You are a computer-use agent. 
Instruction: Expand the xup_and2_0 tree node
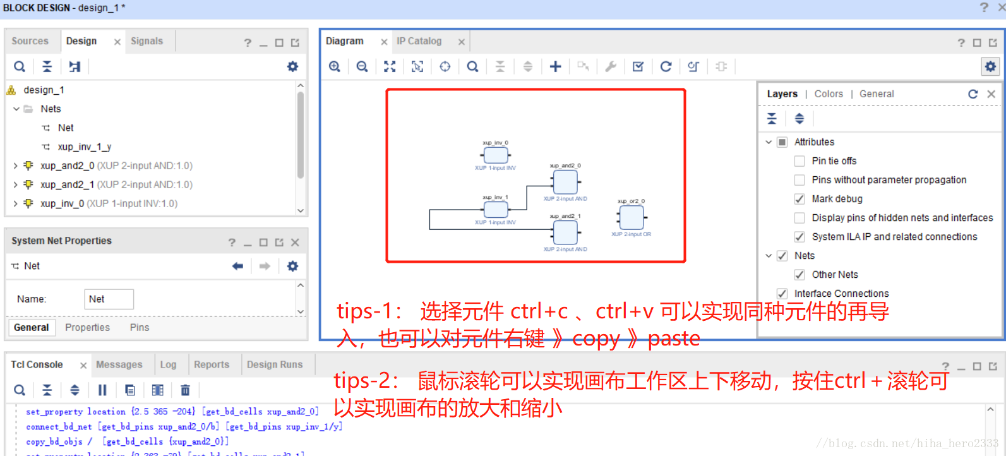(x=16, y=165)
